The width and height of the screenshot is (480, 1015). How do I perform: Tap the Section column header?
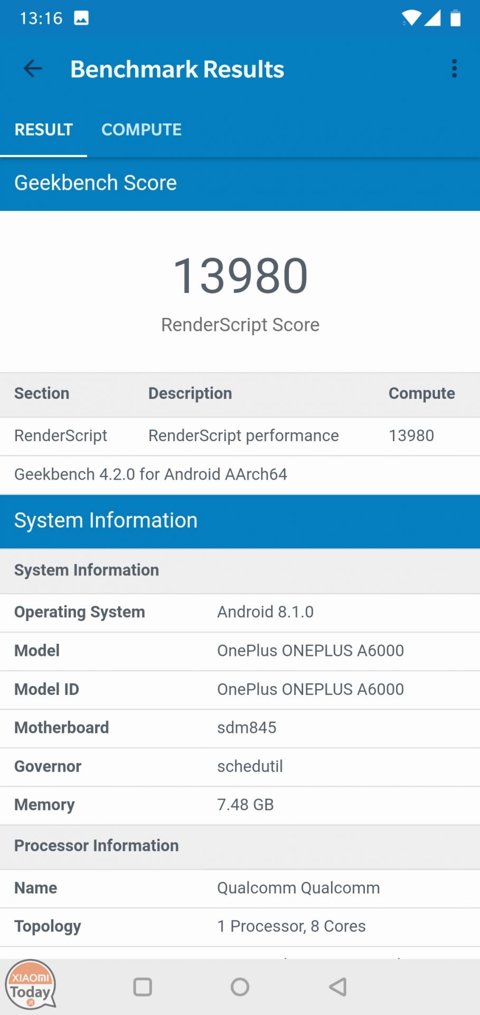(42, 394)
